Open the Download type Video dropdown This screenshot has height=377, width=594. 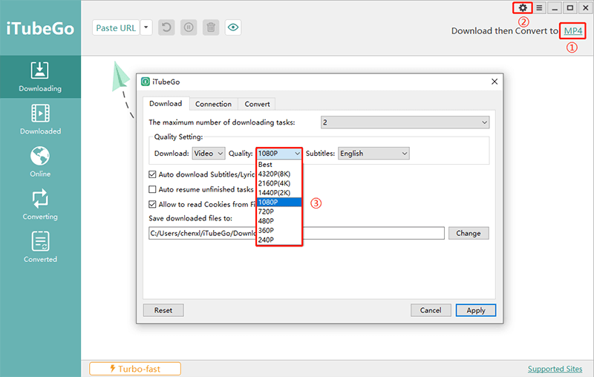[209, 154]
